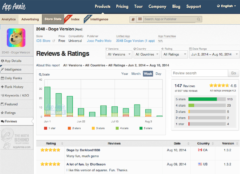Open the Company menu

[157, 7]
